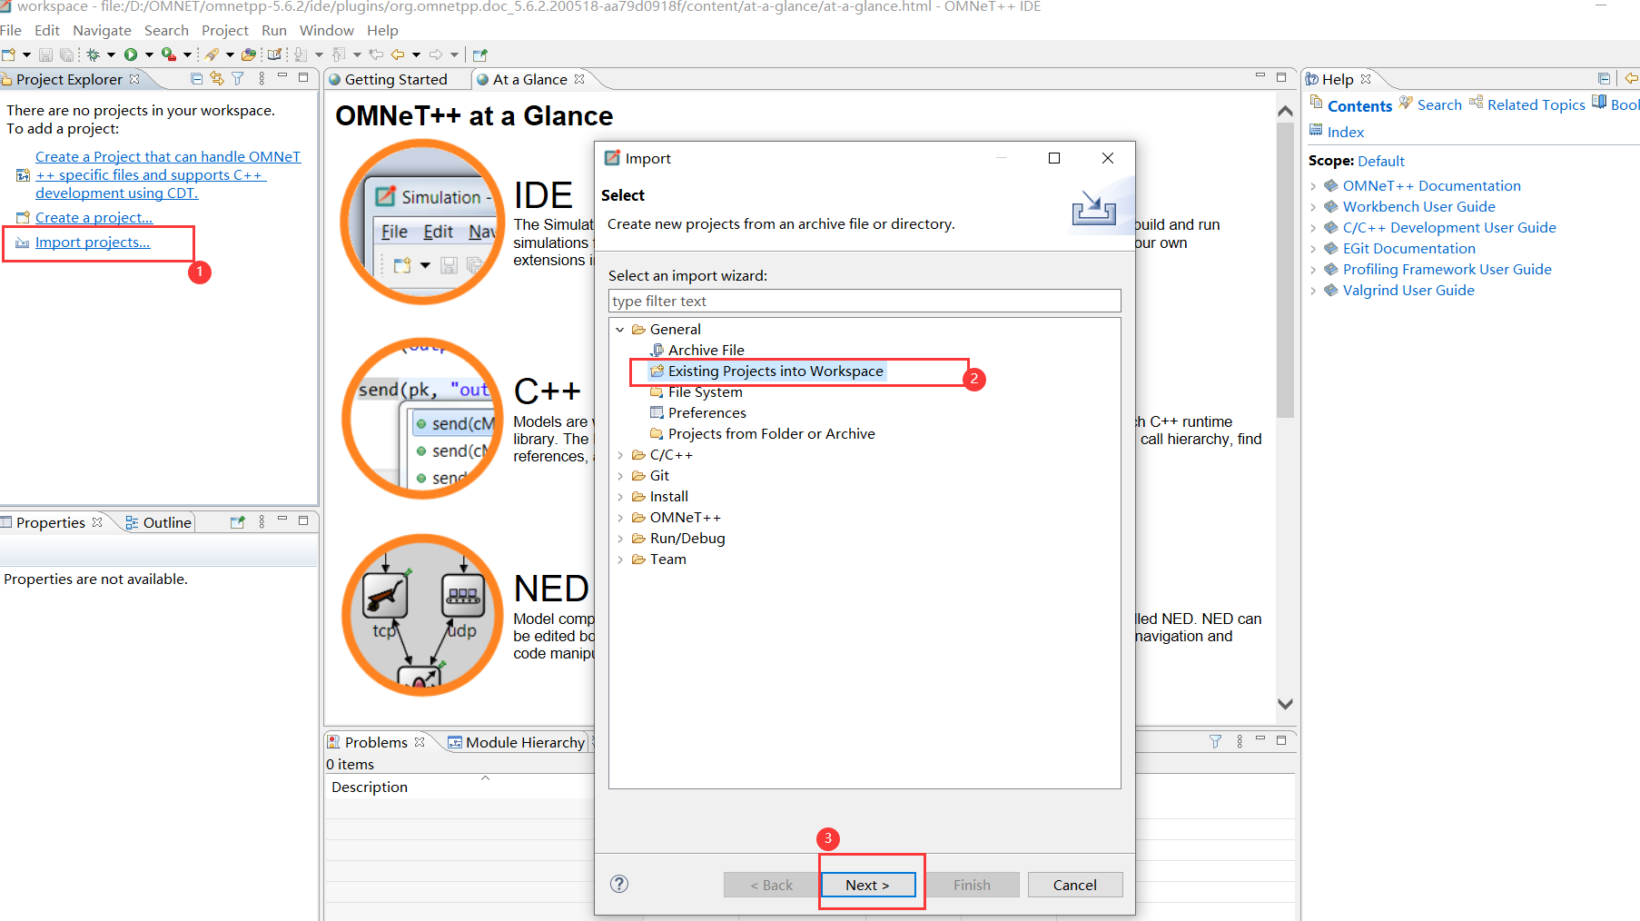Open the Search page in Help

click(1439, 104)
